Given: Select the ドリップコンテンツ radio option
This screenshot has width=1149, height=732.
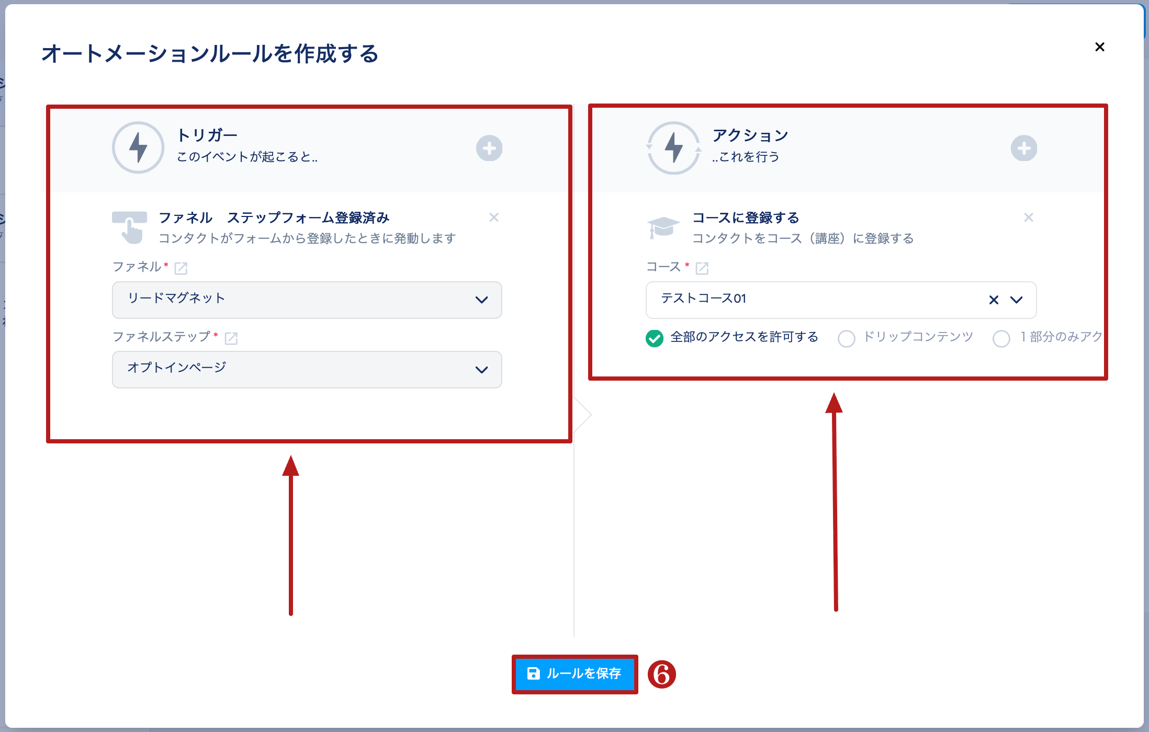Looking at the screenshot, I should click(x=846, y=338).
